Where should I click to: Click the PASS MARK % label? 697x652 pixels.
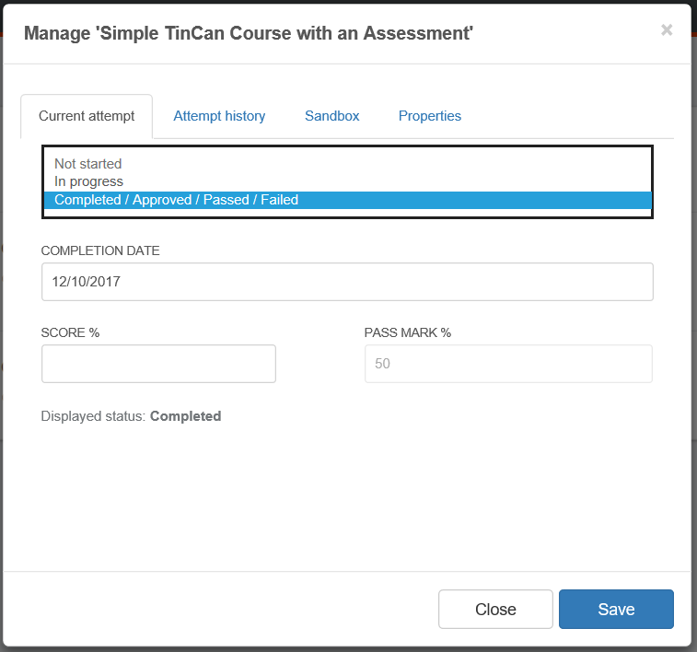coord(408,332)
